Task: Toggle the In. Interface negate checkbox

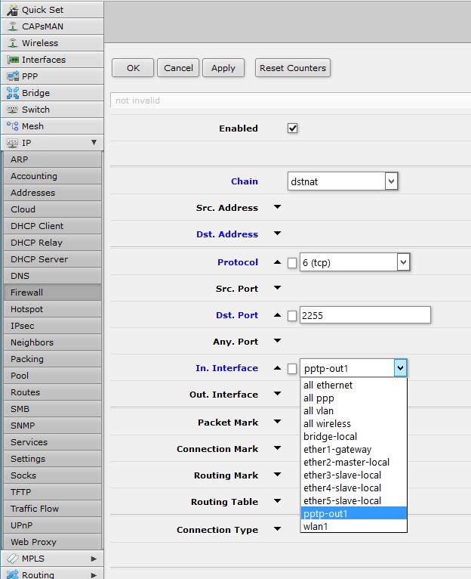Action: pyautogui.click(x=292, y=369)
